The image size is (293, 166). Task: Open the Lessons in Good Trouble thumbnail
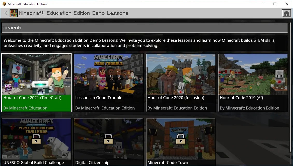tap(108, 74)
